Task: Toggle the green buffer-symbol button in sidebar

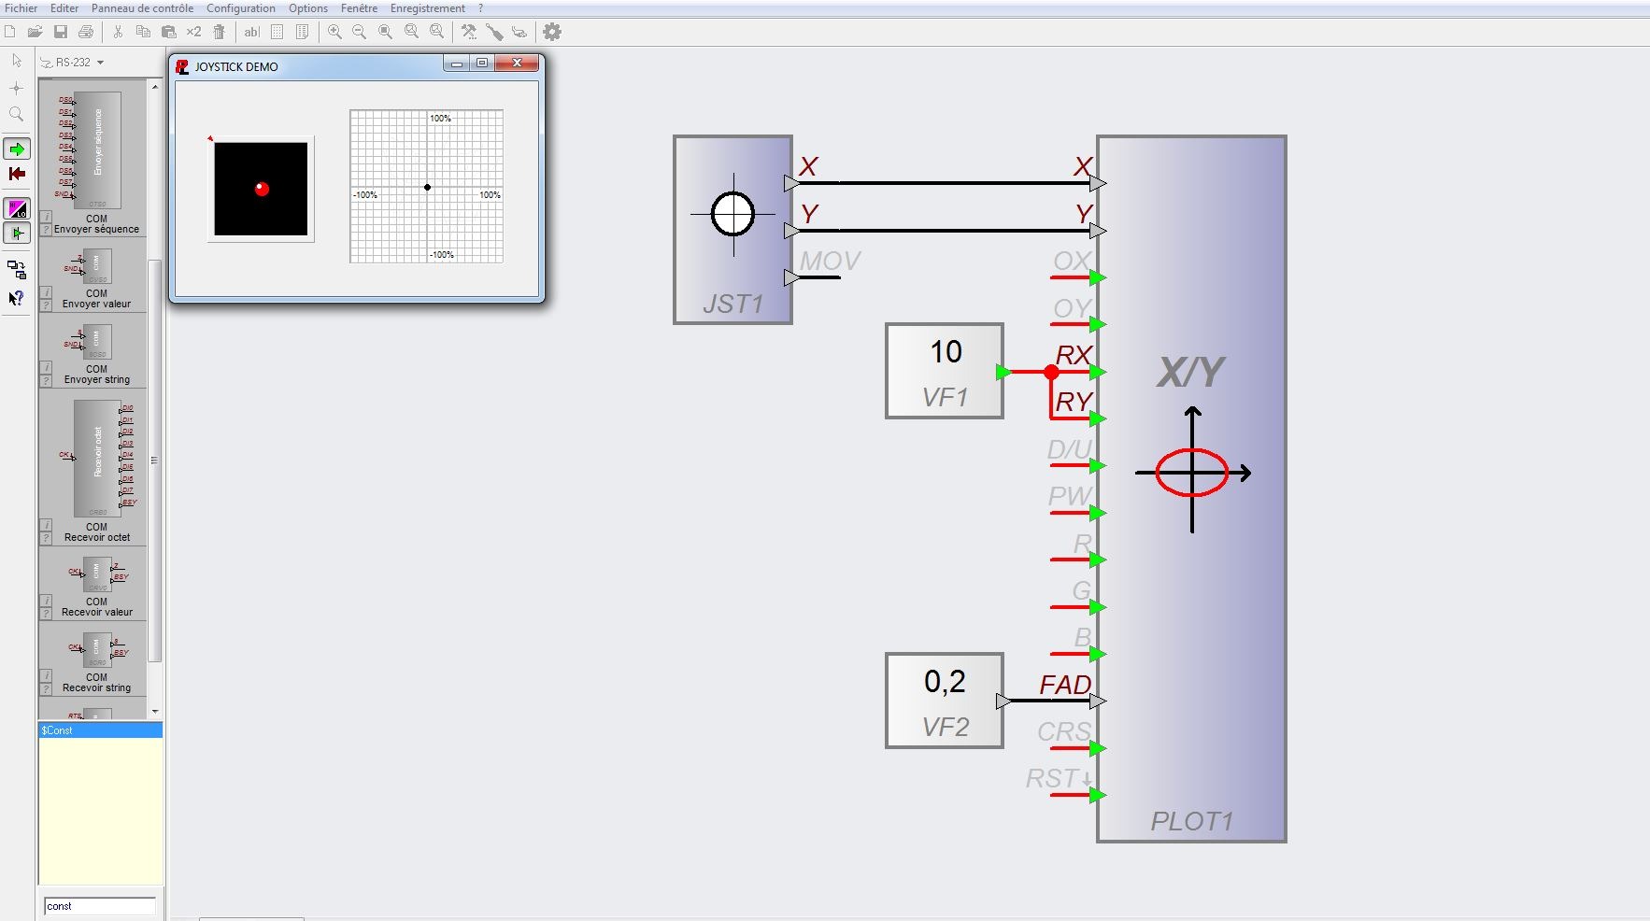Action: (17, 234)
